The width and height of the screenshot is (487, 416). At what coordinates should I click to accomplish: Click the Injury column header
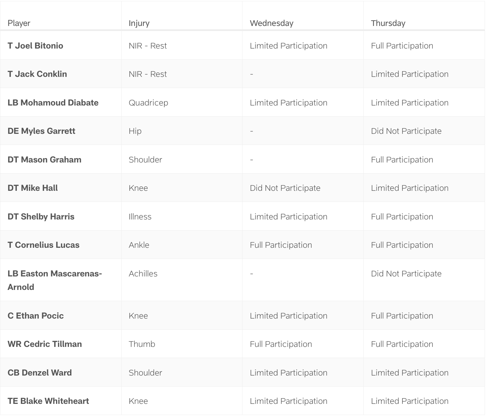[139, 23]
